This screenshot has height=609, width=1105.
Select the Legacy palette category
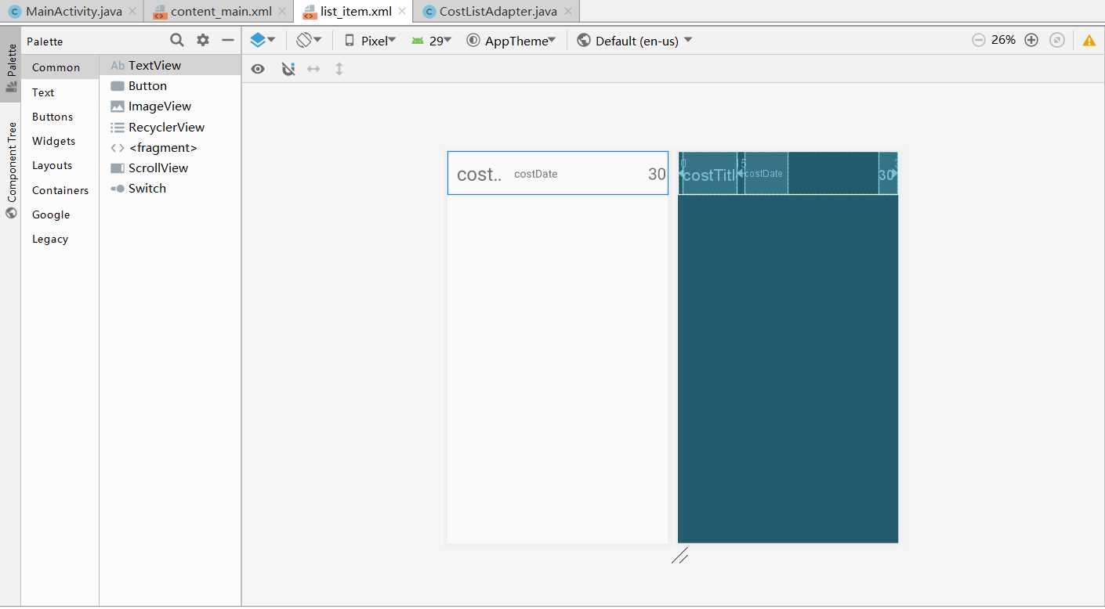(x=60, y=239)
